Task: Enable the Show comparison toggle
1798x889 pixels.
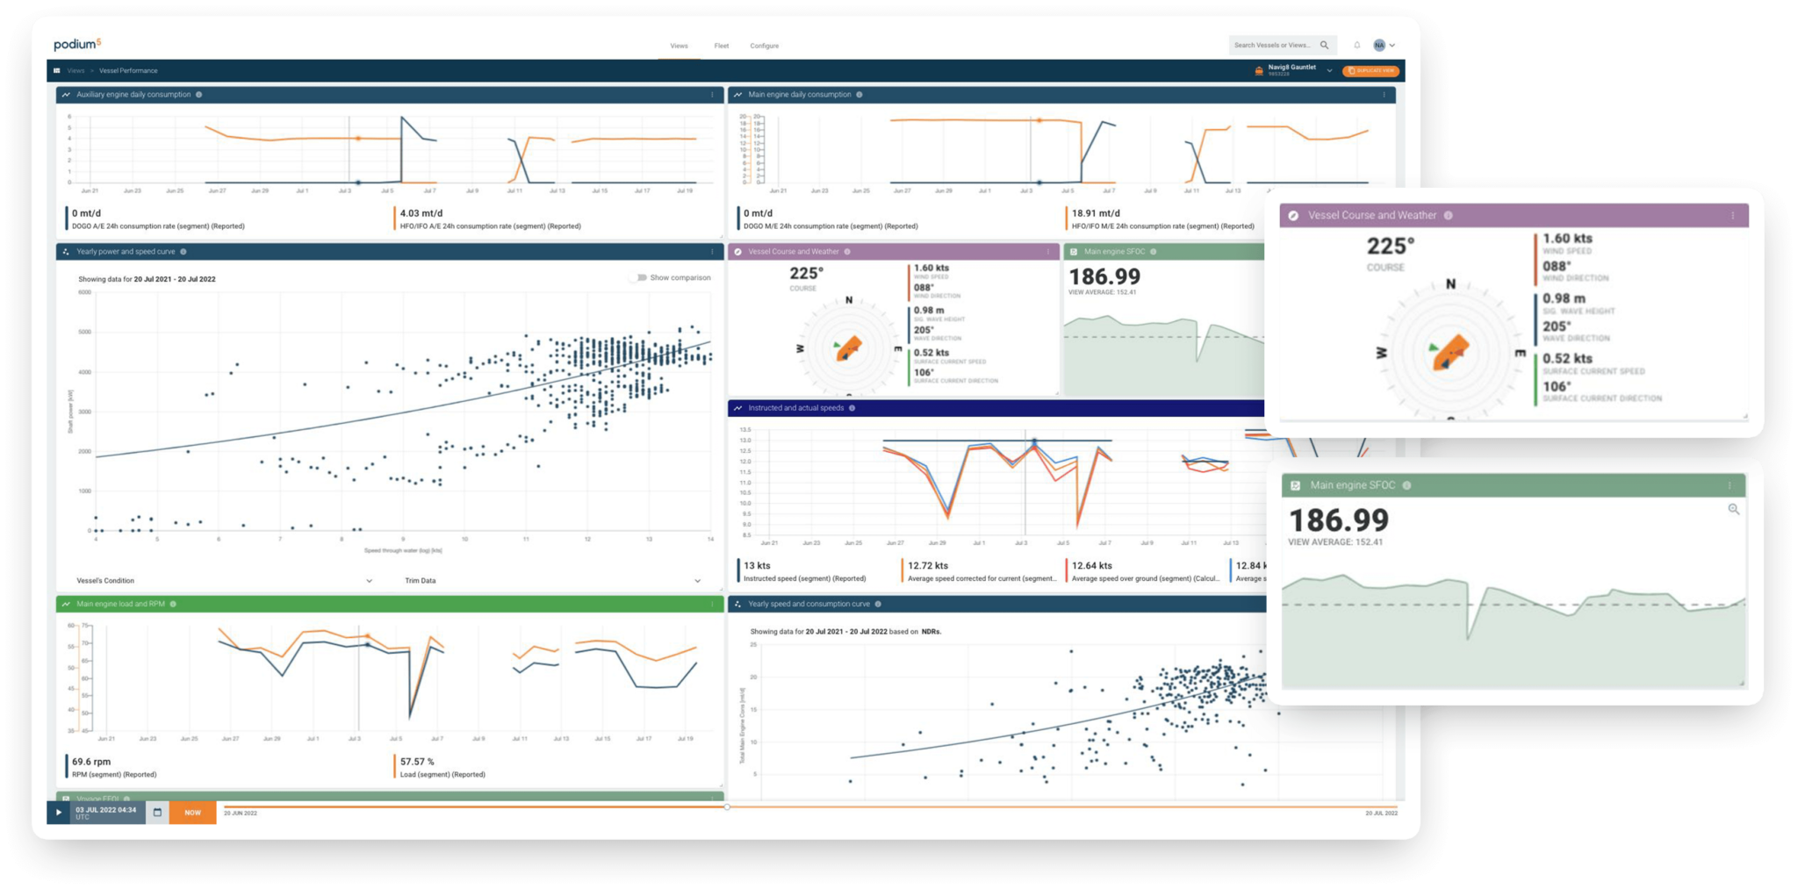Action: 637,276
